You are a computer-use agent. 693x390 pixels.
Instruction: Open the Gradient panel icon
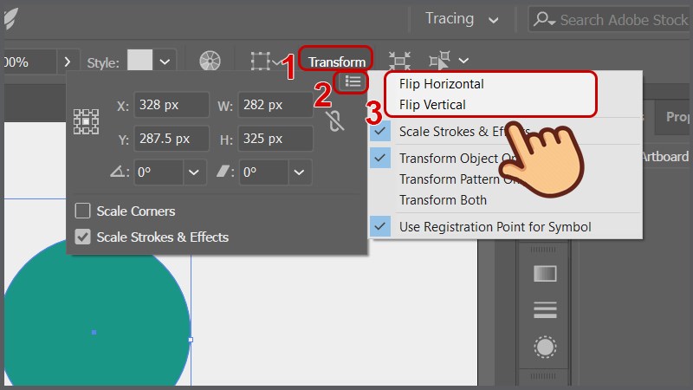coord(545,273)
